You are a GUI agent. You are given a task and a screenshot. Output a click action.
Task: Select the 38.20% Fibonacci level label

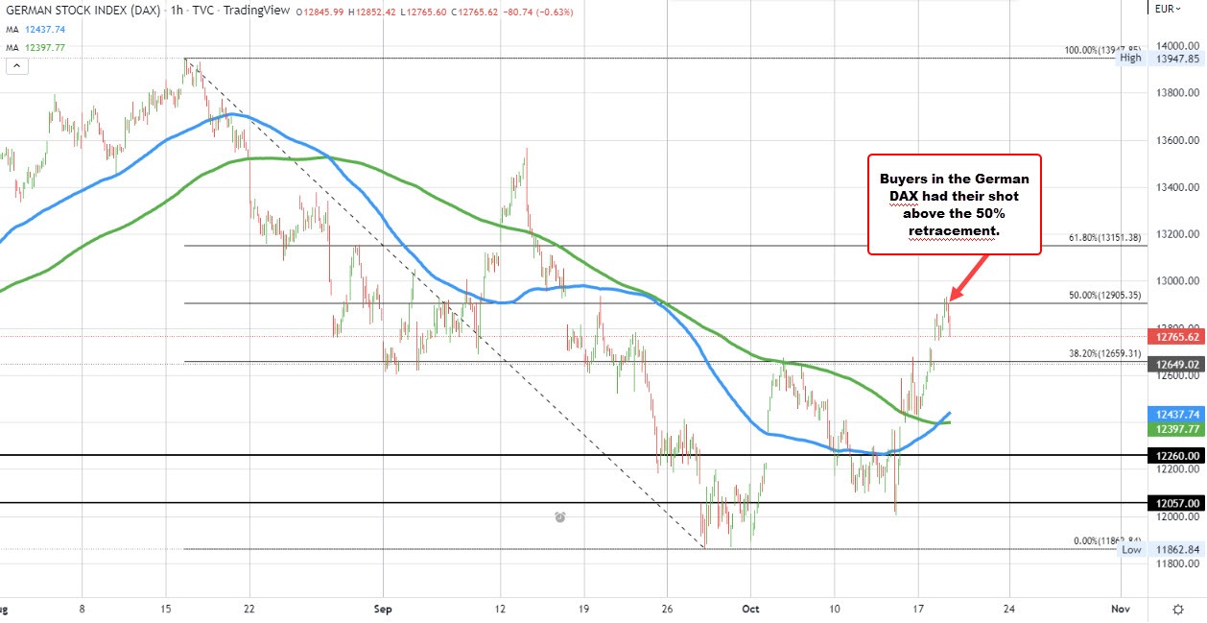point(1103,353)
